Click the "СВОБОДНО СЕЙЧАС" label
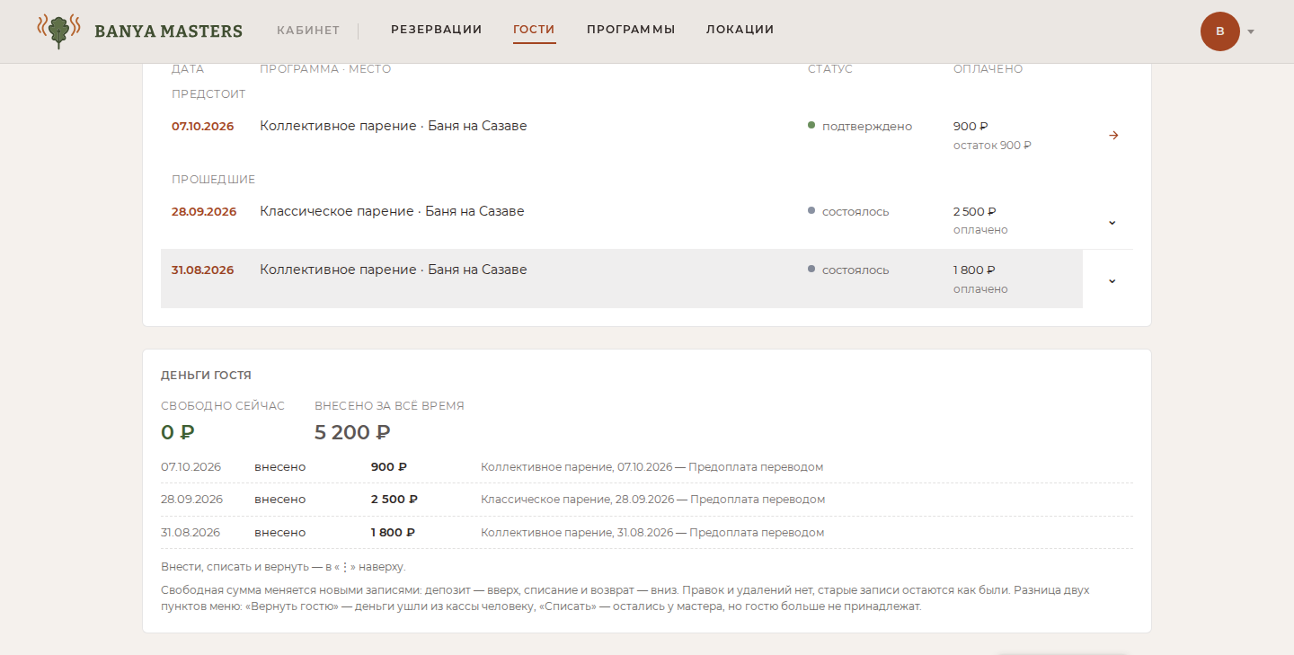 (x=223, y=406)
